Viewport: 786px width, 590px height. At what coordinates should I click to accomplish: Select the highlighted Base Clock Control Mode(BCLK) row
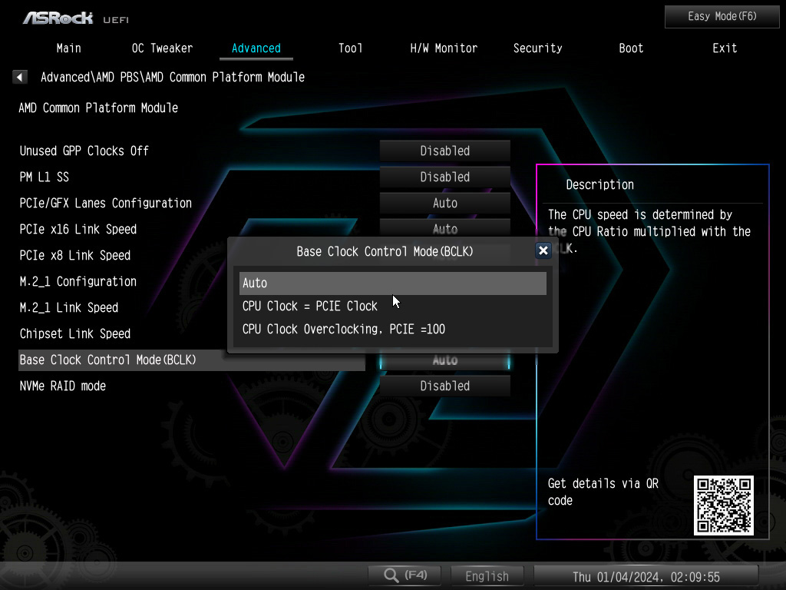click(x=191, y=360)
